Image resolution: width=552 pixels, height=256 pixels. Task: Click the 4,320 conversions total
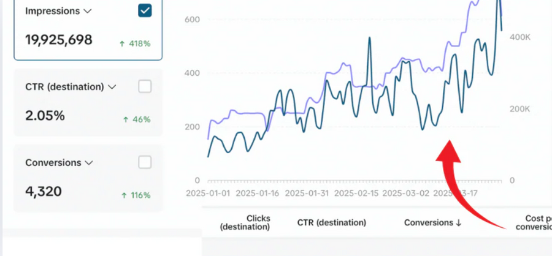click(44, 192)
